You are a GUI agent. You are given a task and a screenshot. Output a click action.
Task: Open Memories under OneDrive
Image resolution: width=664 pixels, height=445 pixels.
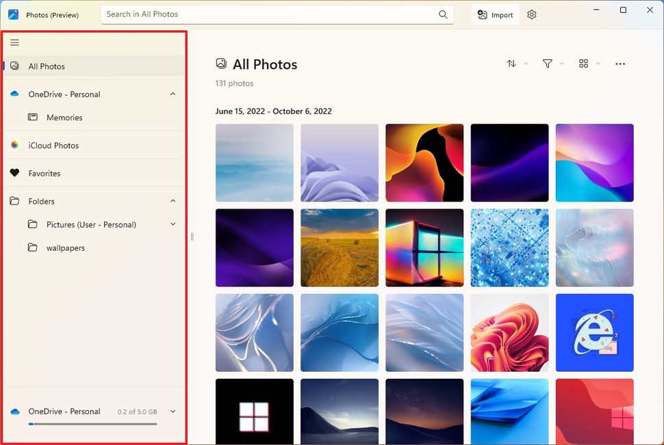pos(64,117)
